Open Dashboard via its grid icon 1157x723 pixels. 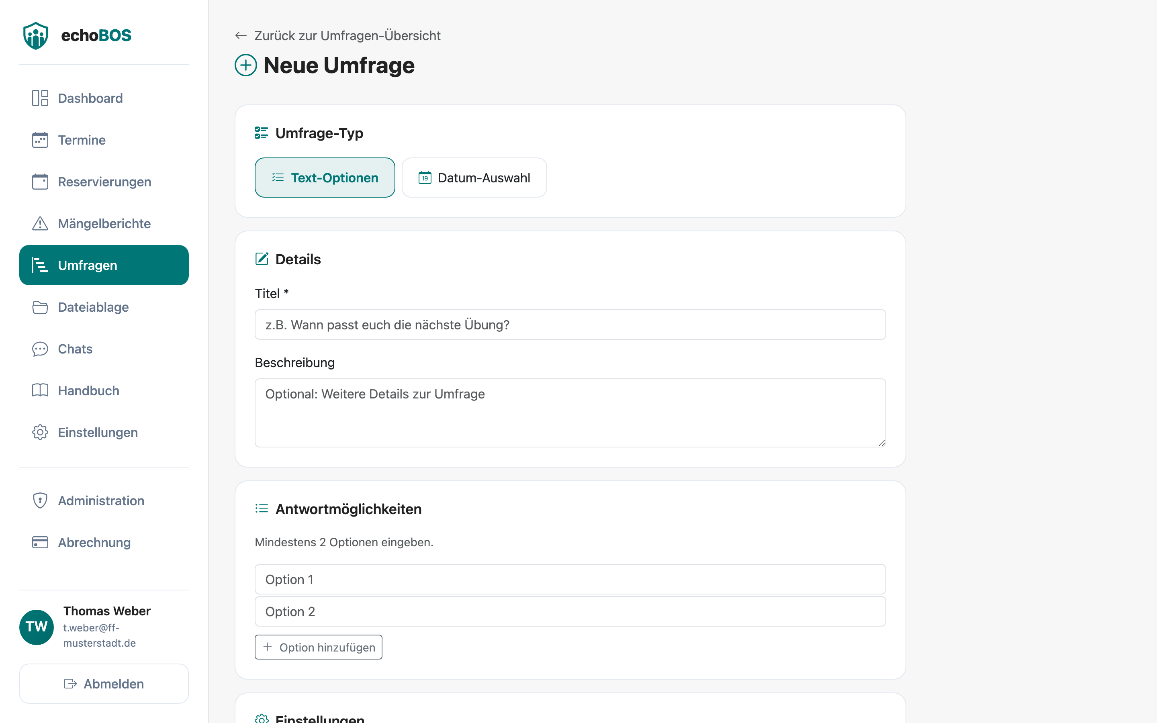(x=40, y=98)
